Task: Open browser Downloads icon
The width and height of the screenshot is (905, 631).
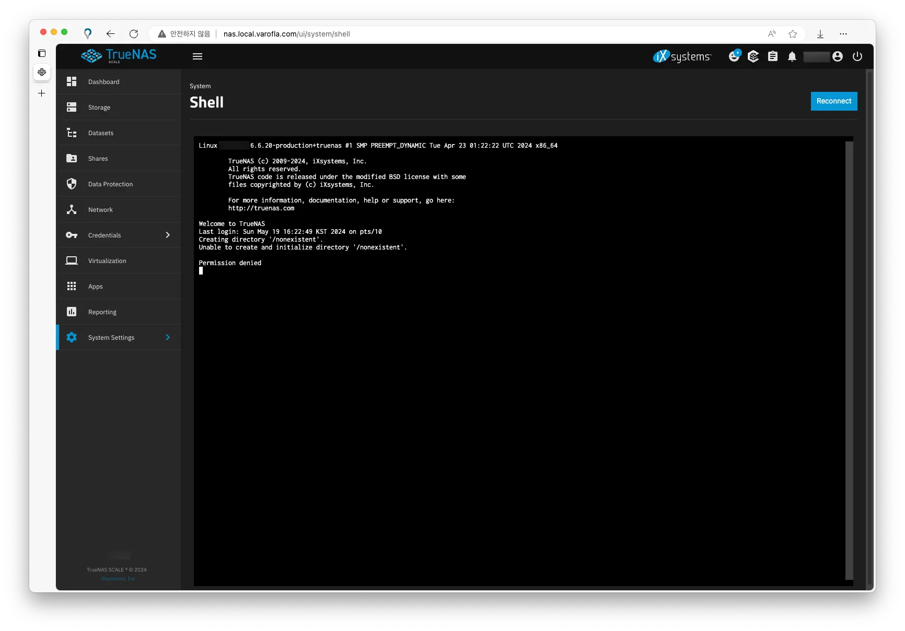Action: (820, 34)
